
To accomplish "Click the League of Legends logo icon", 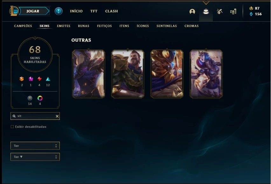I will (14, 11).
